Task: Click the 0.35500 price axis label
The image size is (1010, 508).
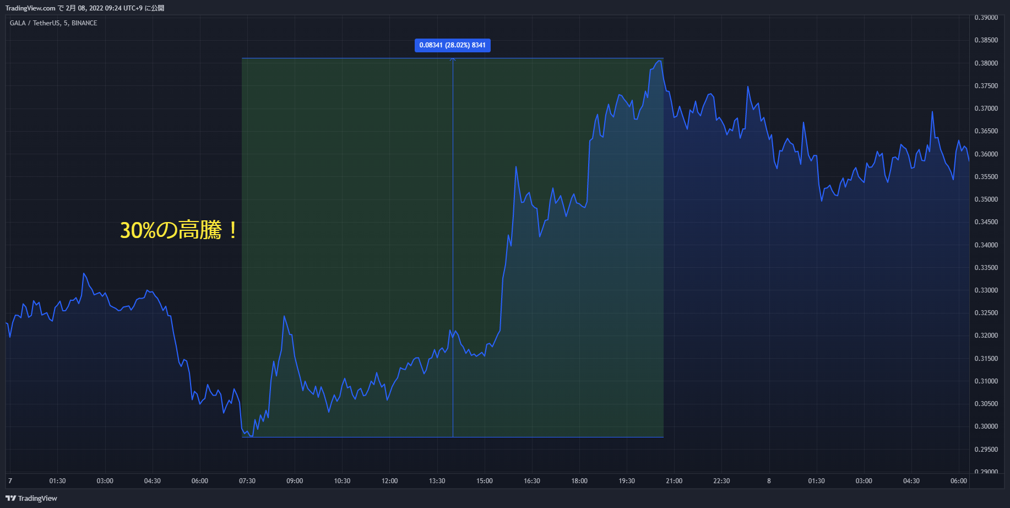Action: [x=986, y=177]
